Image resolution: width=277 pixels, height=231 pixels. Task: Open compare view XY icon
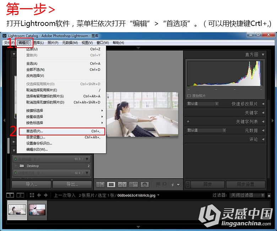(122, 184)
